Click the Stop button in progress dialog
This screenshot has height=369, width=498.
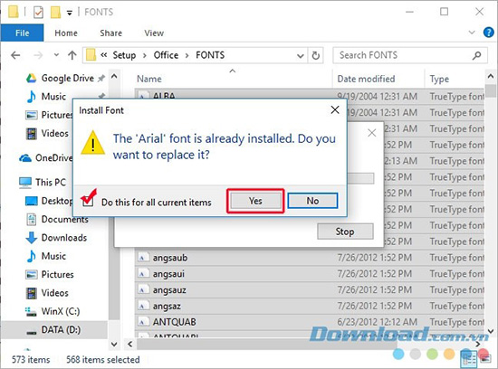(345, 232)
